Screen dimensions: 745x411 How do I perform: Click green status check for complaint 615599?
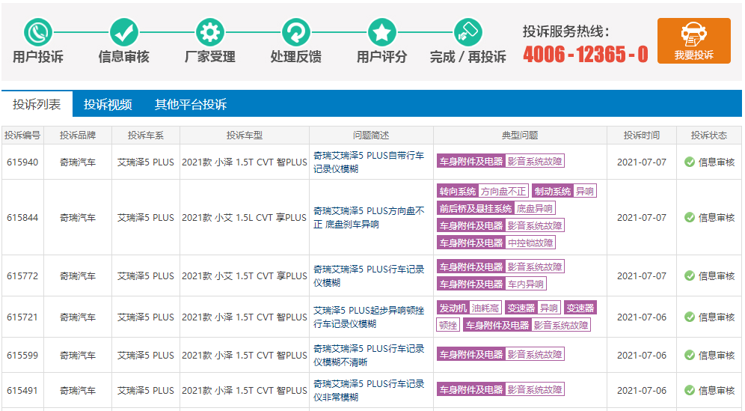tap(690, 356)
